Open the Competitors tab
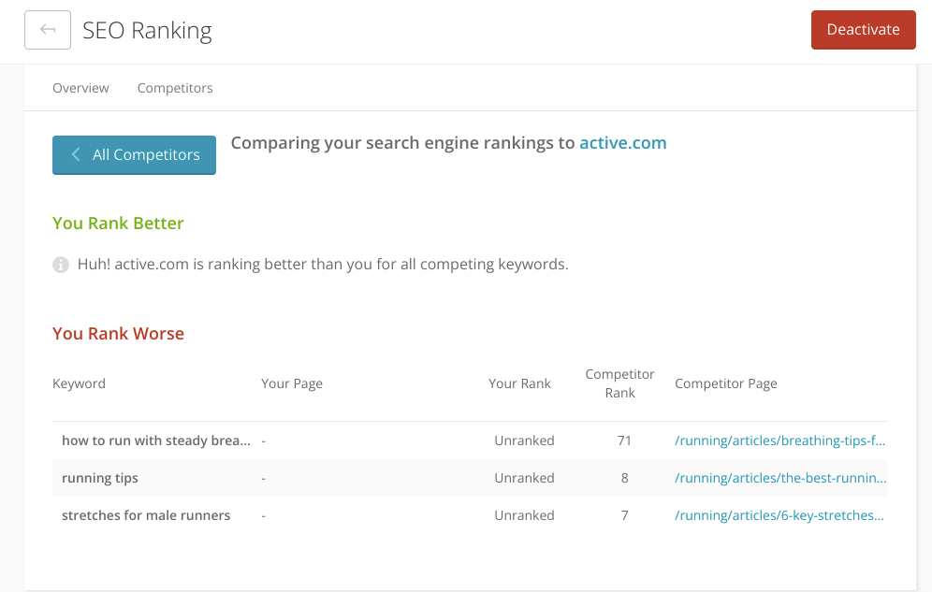The height and width of the screenshot is (592, 932). tap(175, 88)
